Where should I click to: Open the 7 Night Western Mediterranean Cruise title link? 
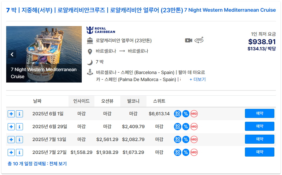(x=141, y=10)
